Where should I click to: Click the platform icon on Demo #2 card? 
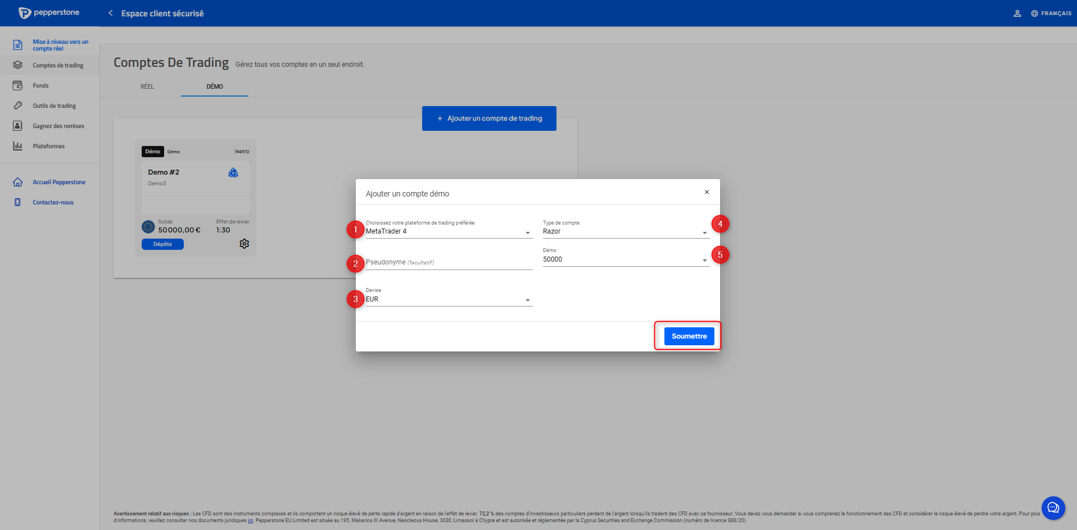[x=233, y=172]
